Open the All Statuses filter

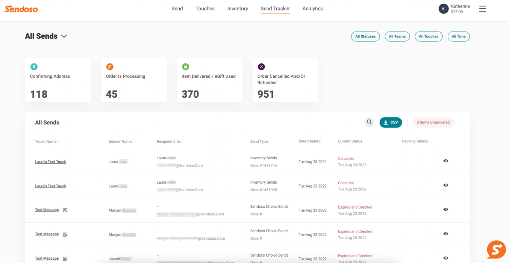pyautogui.click(x=365, y=36)
